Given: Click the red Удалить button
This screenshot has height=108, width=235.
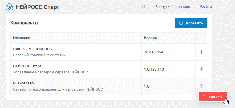Looking at the screenshot, I should 213,97.
